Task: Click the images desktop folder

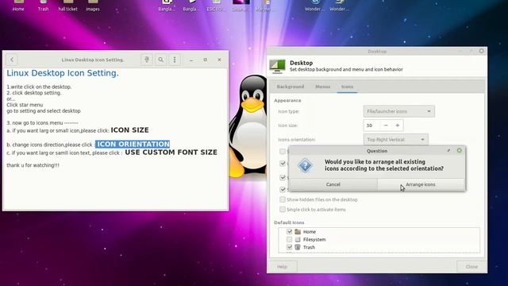Action: (93, 6)
